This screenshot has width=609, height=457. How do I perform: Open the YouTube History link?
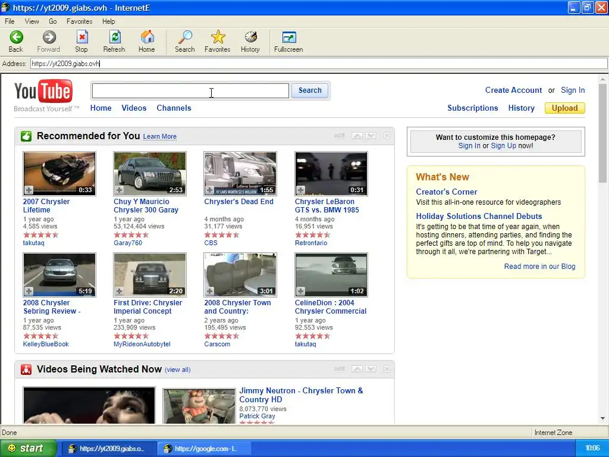point(521,108)
